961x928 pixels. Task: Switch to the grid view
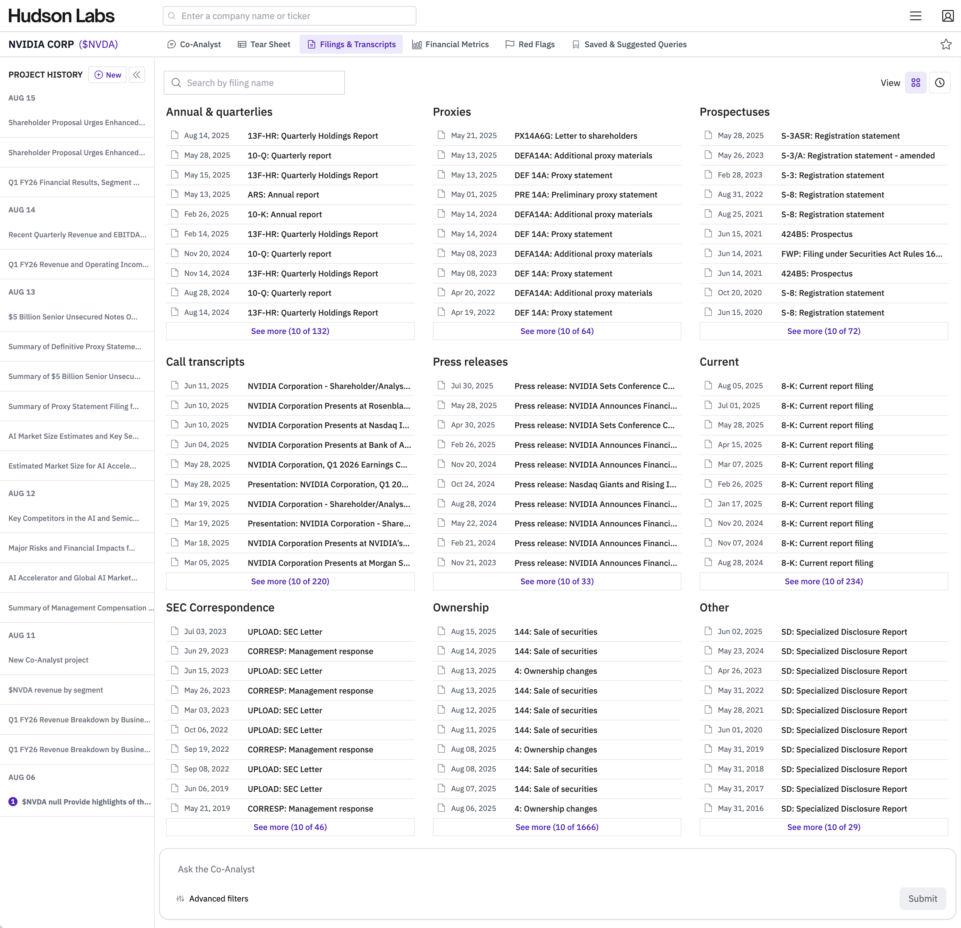coord(915,83)
